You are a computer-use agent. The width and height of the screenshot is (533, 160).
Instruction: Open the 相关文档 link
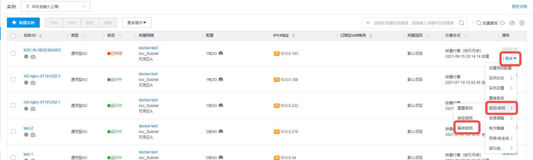[x=519, y=6]
